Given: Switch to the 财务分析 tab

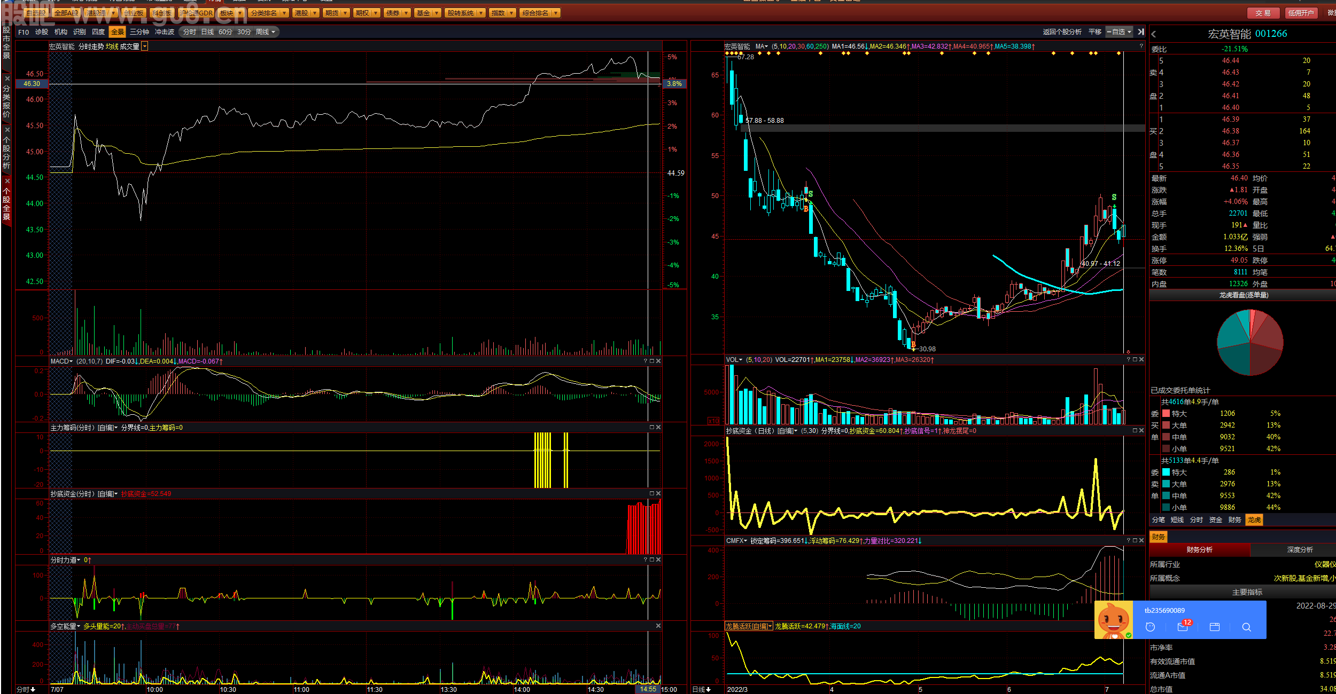Looking at the screenshot, I should [1200, 550].
